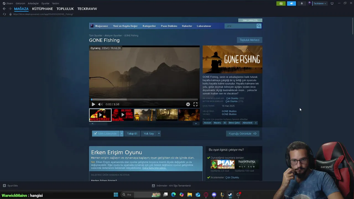Viewport: 354px width, 199px height.
Task: Click the store search magnifier
Action: coord(259,26)
